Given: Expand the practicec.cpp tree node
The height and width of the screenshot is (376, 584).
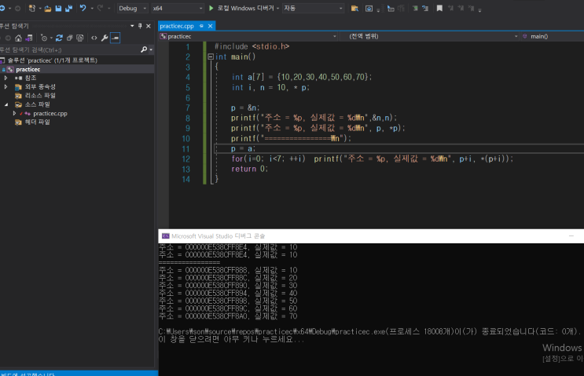Looking at the screenshot, I should [x=14, y=114].
